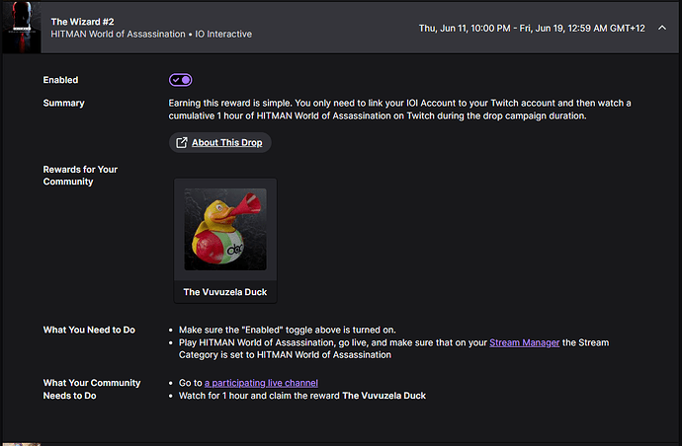Click the checkmark inside the Enabled toggle
The height and width of the screenshot is (446, 682).
point(176,80)
